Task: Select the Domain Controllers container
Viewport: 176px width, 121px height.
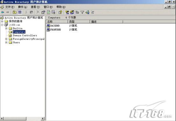Action: pos(25,35)
